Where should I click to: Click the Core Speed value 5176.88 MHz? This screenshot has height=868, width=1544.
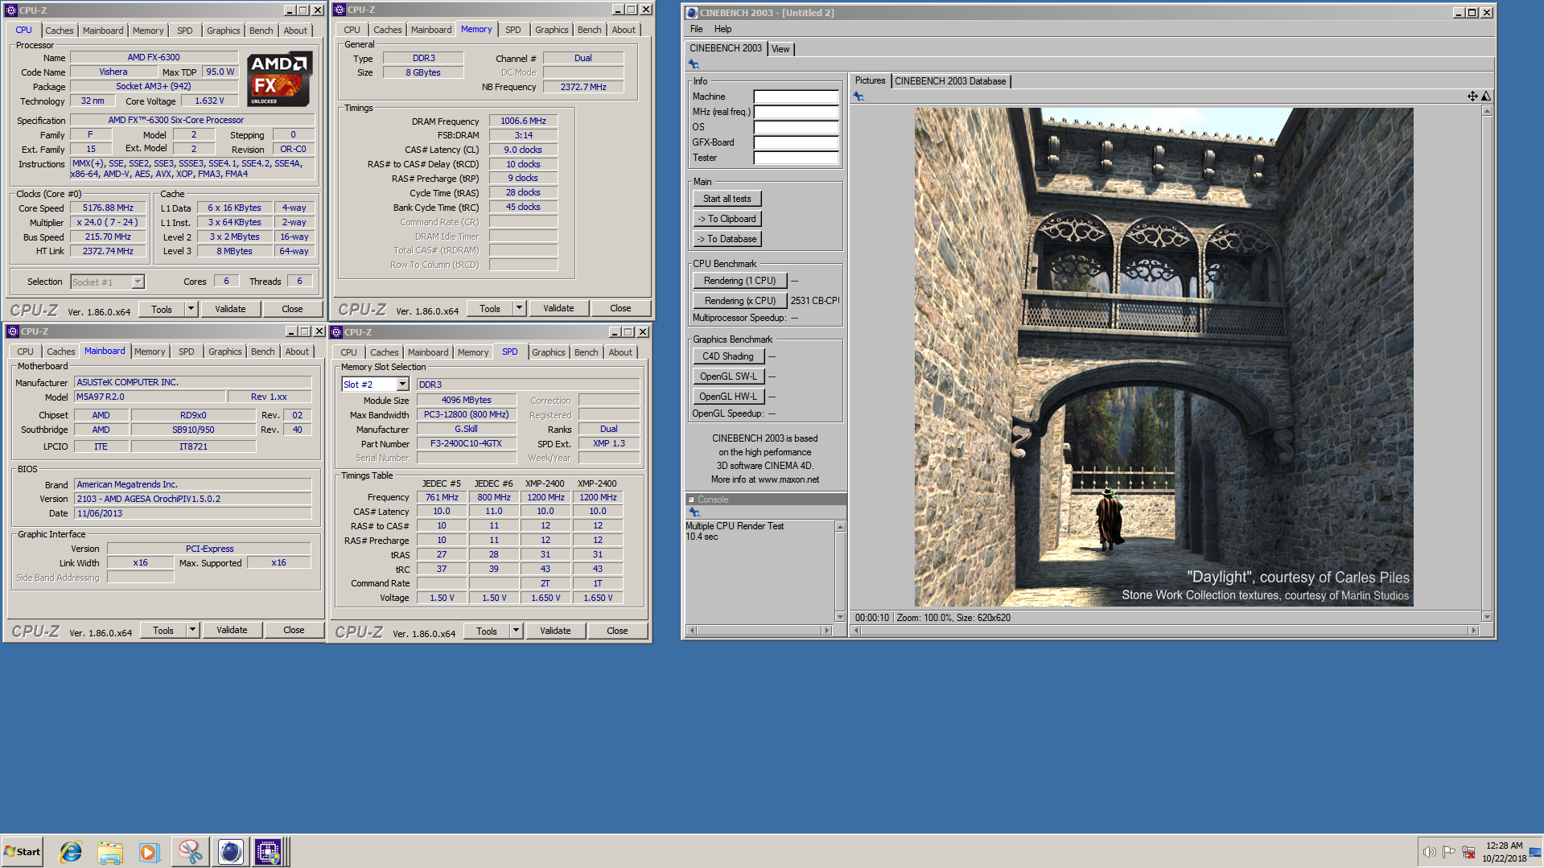109,208
